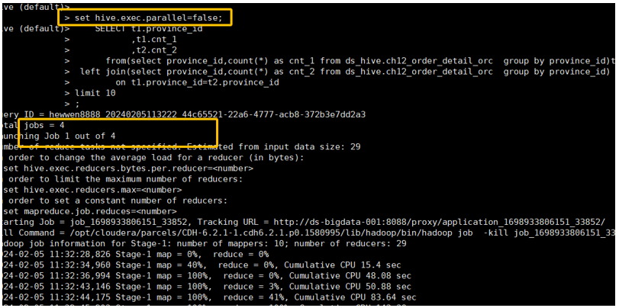Click the on t1.province_id=t2.province_id condition
This screenshot has width=619, height=308.
[197, 82]
